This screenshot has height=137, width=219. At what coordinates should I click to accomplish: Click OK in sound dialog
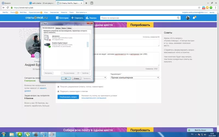66,78
